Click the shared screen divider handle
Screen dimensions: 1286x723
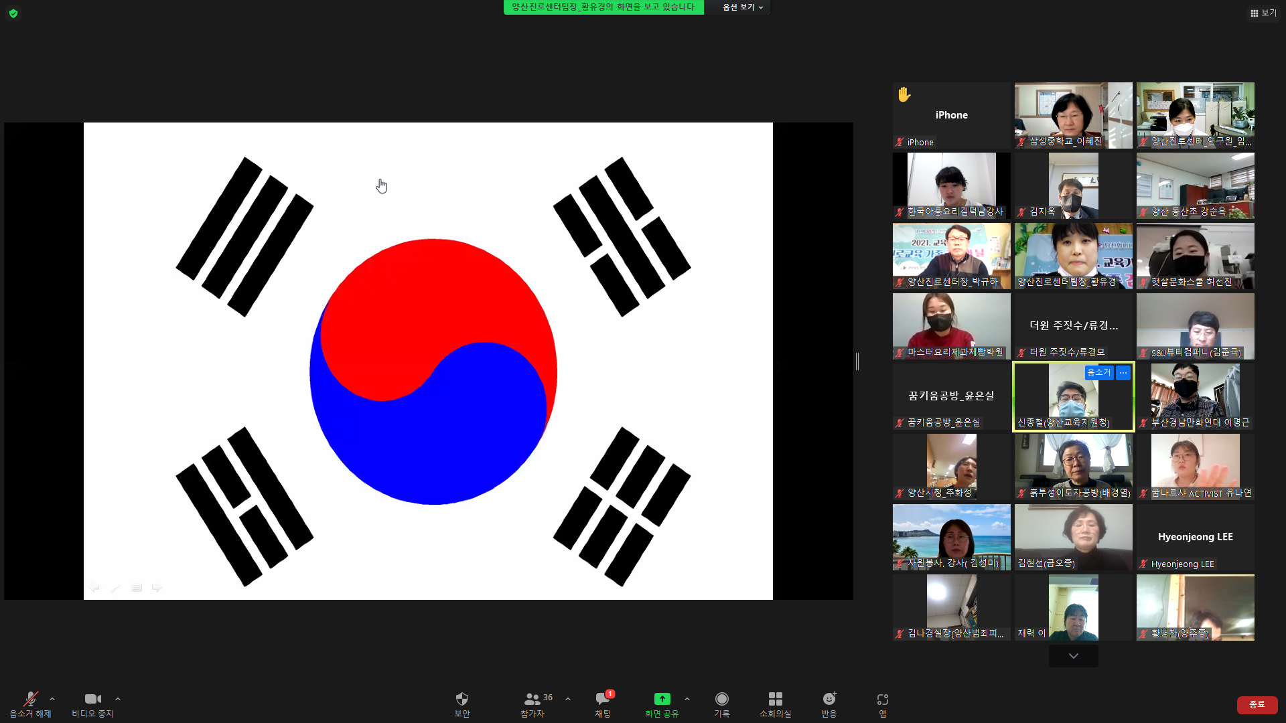[857, 361]
